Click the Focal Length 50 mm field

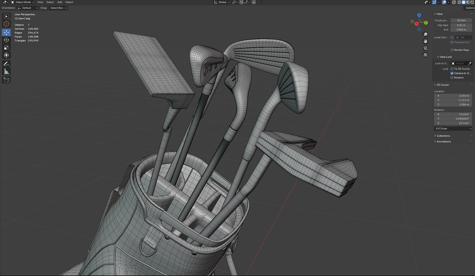click(461, 21)
